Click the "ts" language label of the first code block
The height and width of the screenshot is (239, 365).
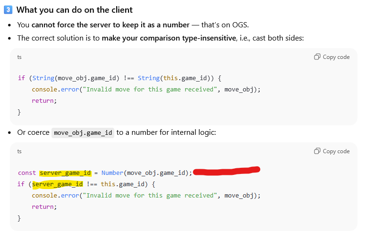pyautogui.click(x=19, y=57)
